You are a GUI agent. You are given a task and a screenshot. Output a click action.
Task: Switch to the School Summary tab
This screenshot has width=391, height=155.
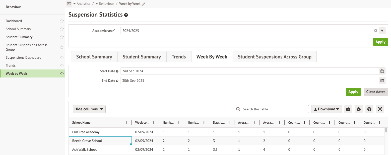tap(94, 57)
